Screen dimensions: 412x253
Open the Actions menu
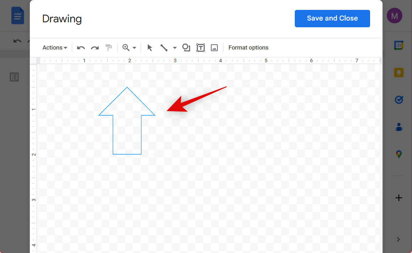coord(55,48)
